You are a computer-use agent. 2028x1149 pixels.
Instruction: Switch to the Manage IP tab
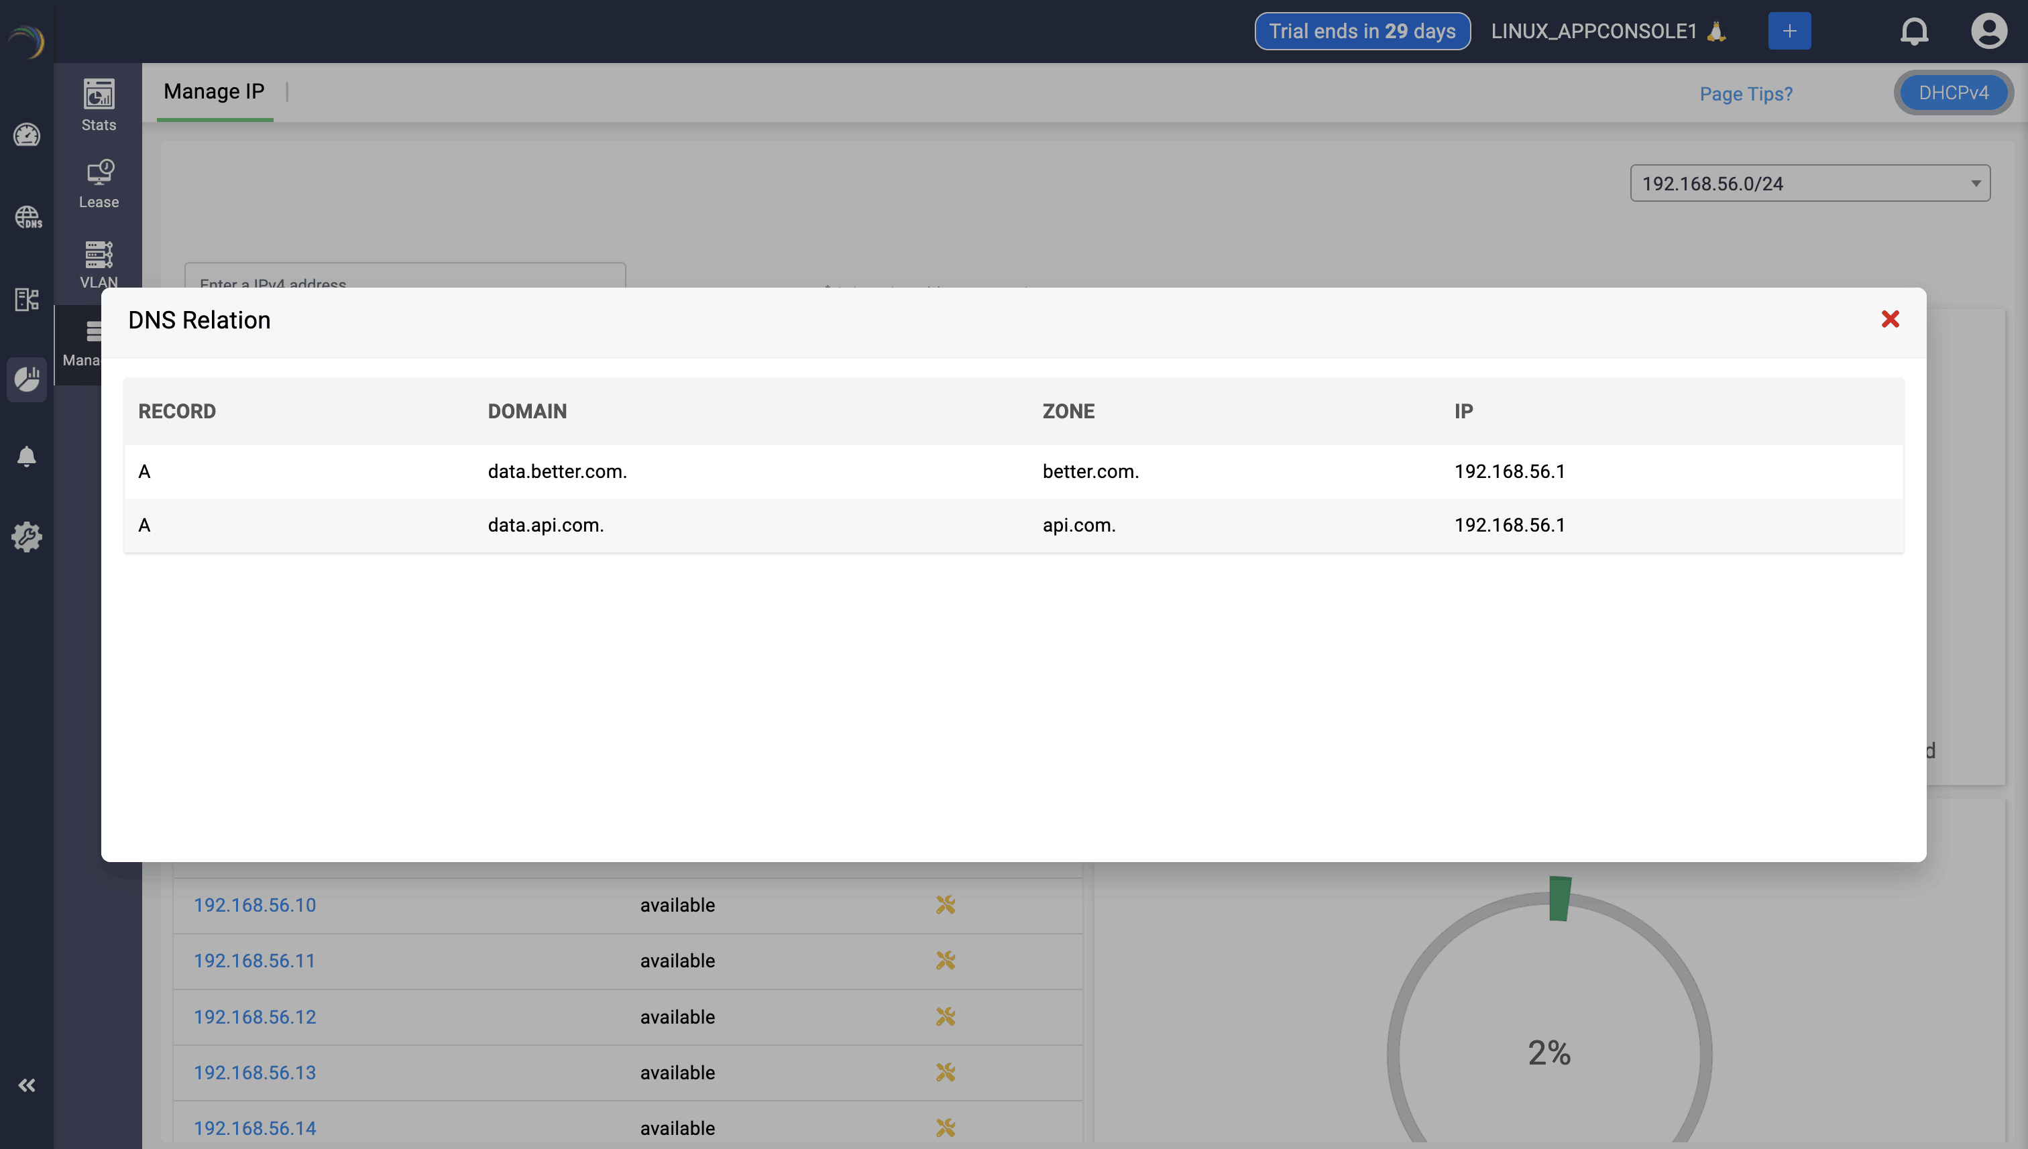(x=214, y=92)
